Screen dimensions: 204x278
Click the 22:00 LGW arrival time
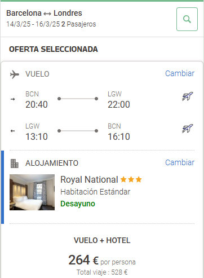(119, 104)
